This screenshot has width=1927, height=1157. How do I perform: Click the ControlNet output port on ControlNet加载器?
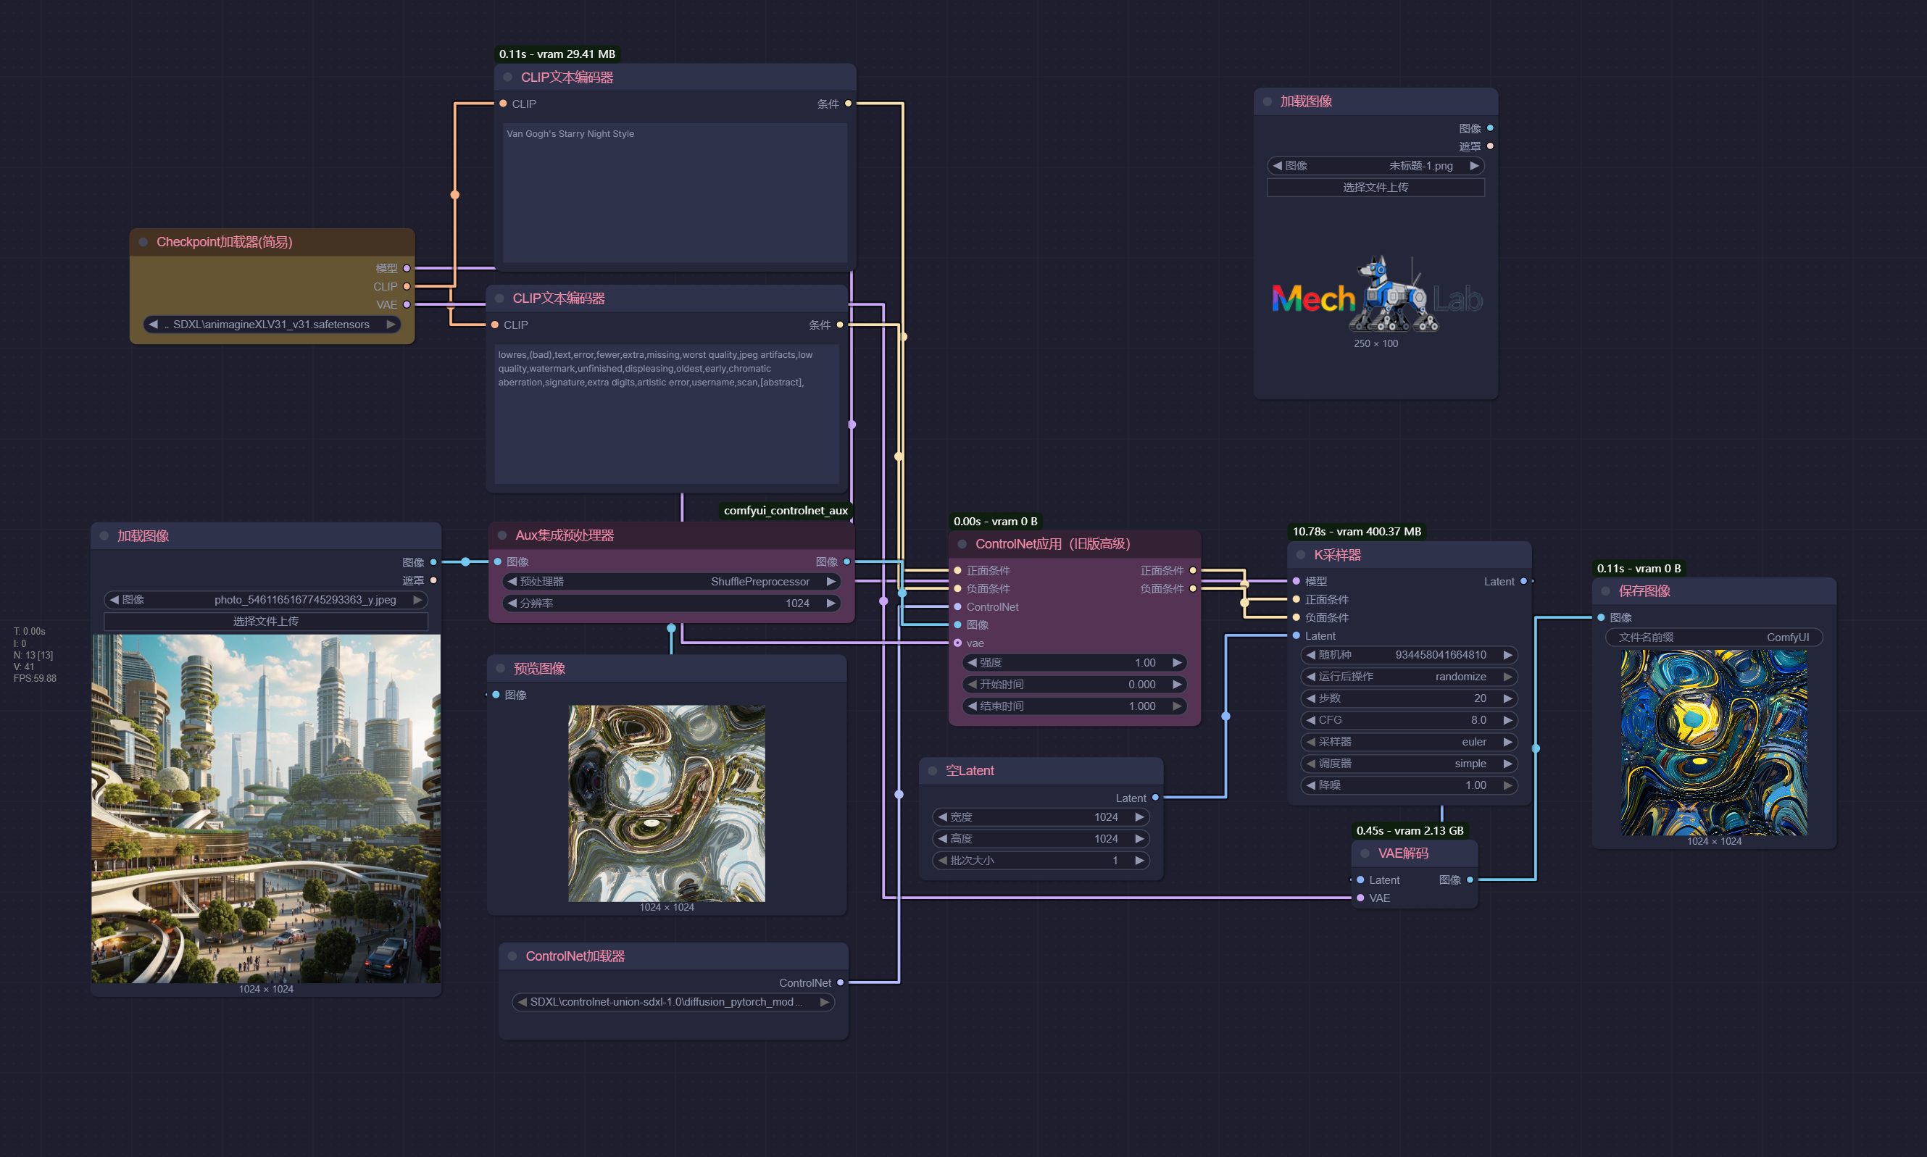point(840,982)
